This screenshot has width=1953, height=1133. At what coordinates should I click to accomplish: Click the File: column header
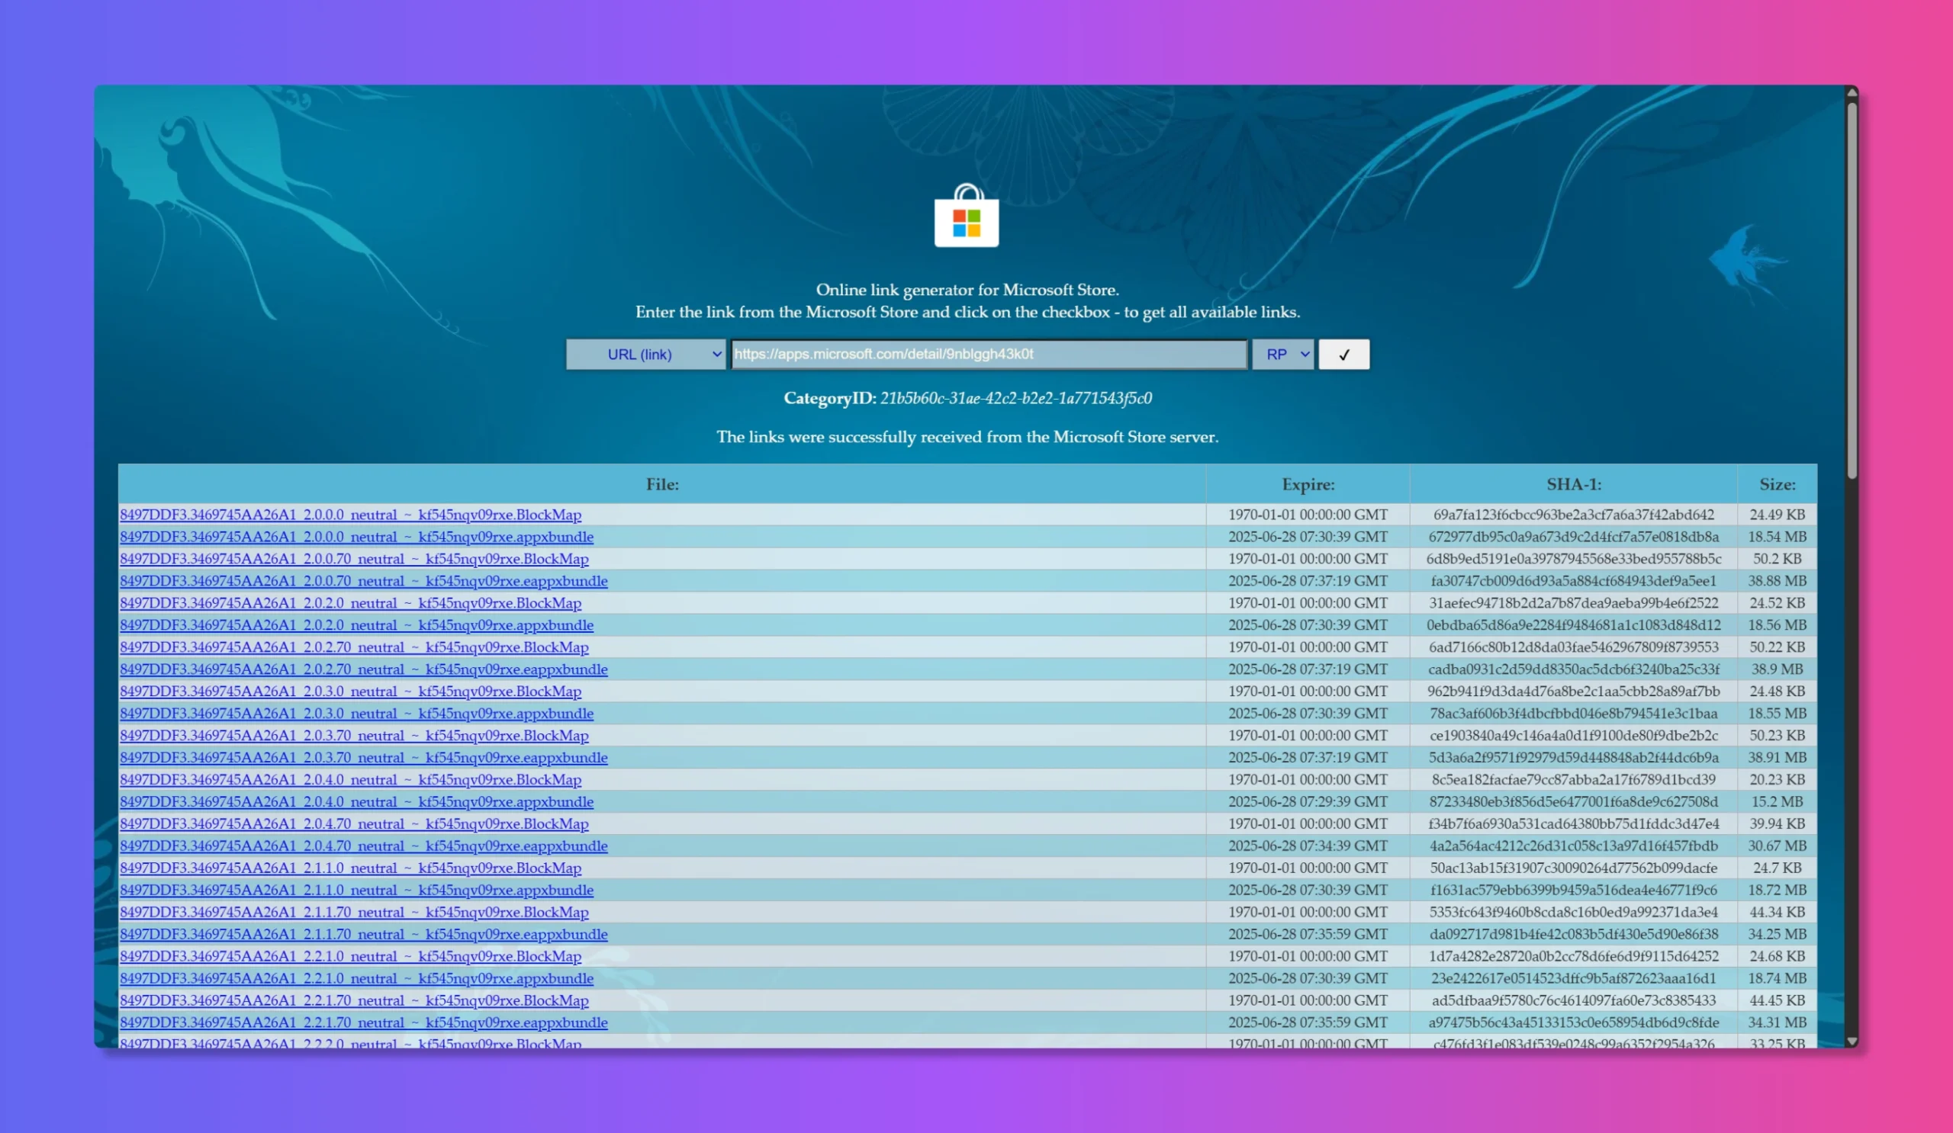tap(662, 484)
